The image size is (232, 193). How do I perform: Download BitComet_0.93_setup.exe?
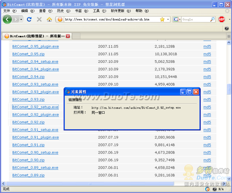[35, 84]
